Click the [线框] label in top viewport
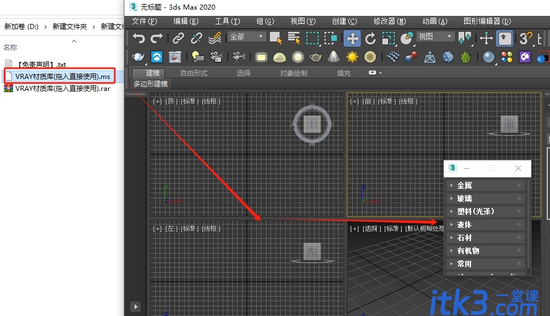 [211, 101]
